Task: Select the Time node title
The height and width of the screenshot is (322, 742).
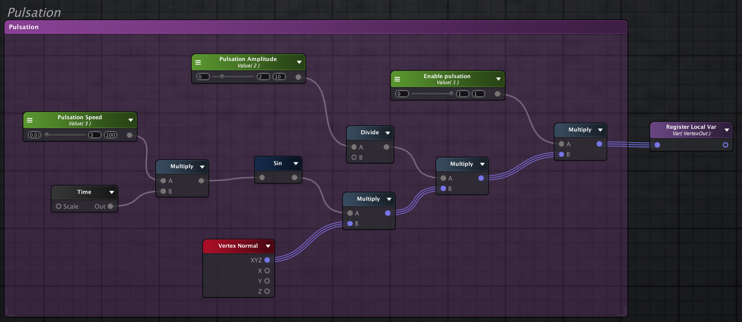Action: (x=84, y=192)
